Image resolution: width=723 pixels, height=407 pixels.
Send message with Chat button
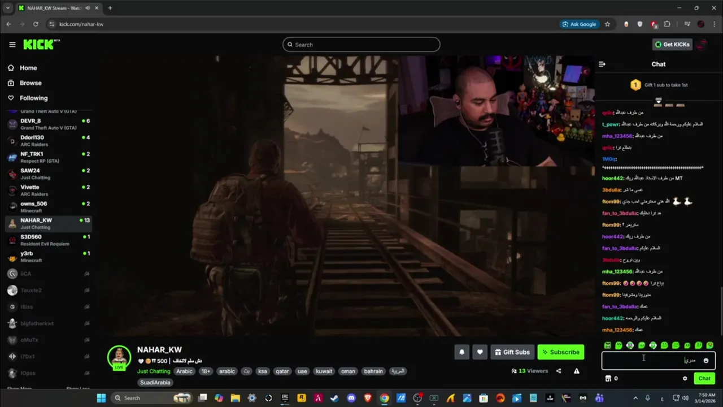point(704,379)
